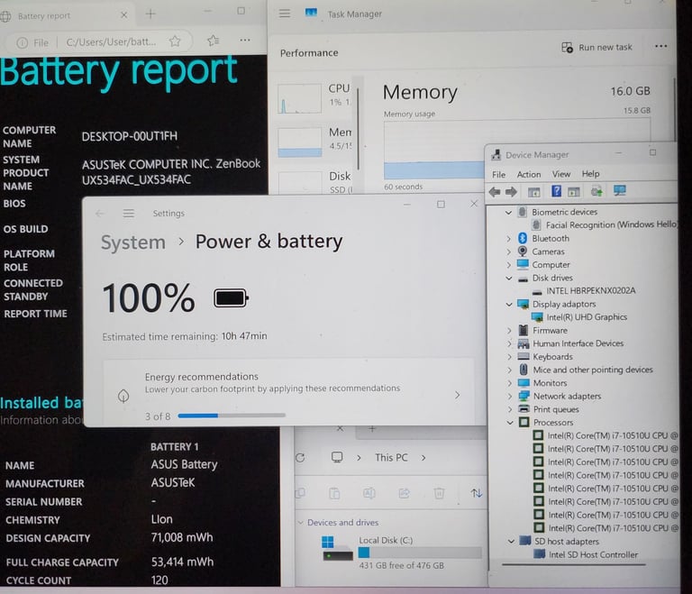692x594 pixels.
Task: Select Facial Recognition (Windows Hello) device
Action: pyautogui.click(x=611, y=224)
